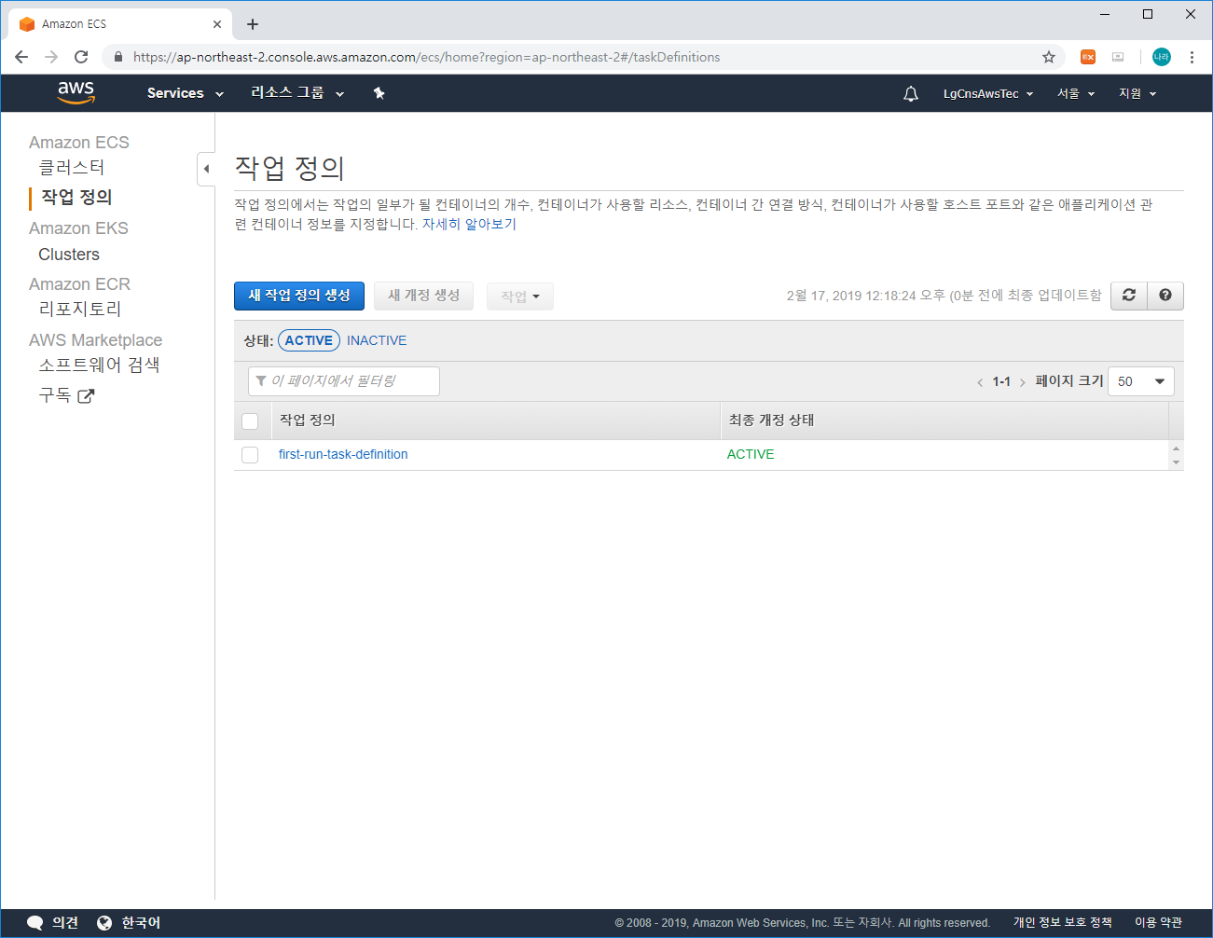Screen dimensions: 1213x938
Task: Open 이용 약관 footer link
Action: coord(1158,923)
